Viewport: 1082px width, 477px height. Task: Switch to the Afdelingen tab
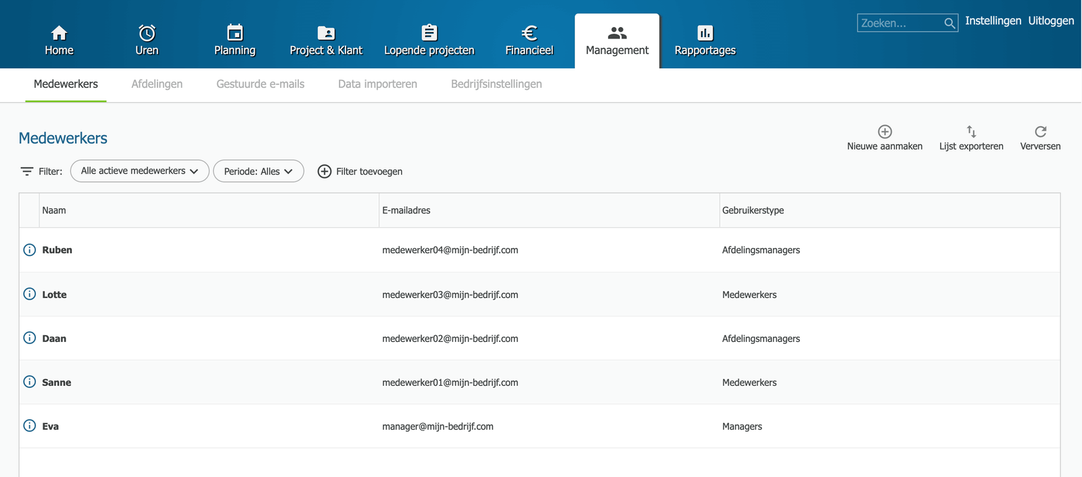pos(157,84)
